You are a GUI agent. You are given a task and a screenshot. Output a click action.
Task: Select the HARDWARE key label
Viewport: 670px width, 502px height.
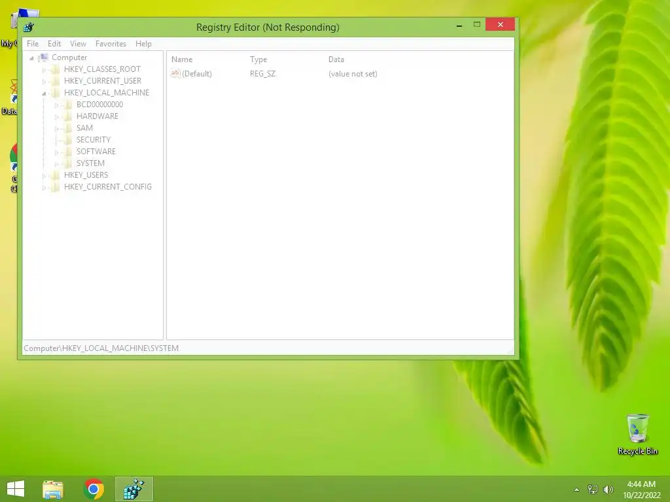pyautogui.click(x=97, y=116)
